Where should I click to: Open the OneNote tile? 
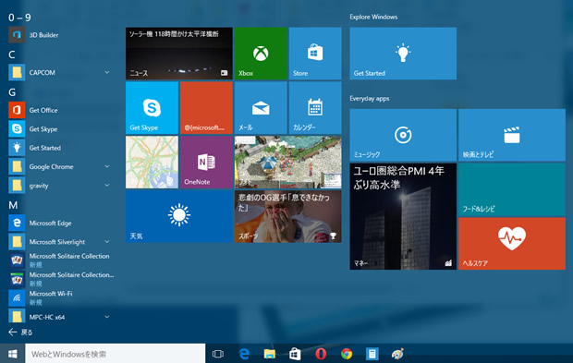tap(206, 163)
